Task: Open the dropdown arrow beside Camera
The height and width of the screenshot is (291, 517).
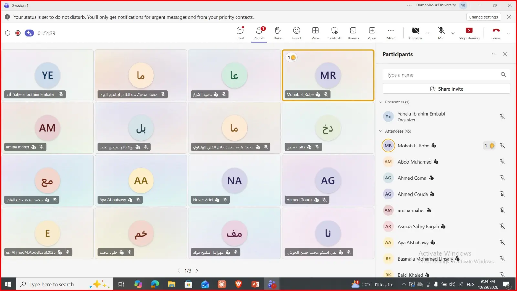Action: point(427,33)
